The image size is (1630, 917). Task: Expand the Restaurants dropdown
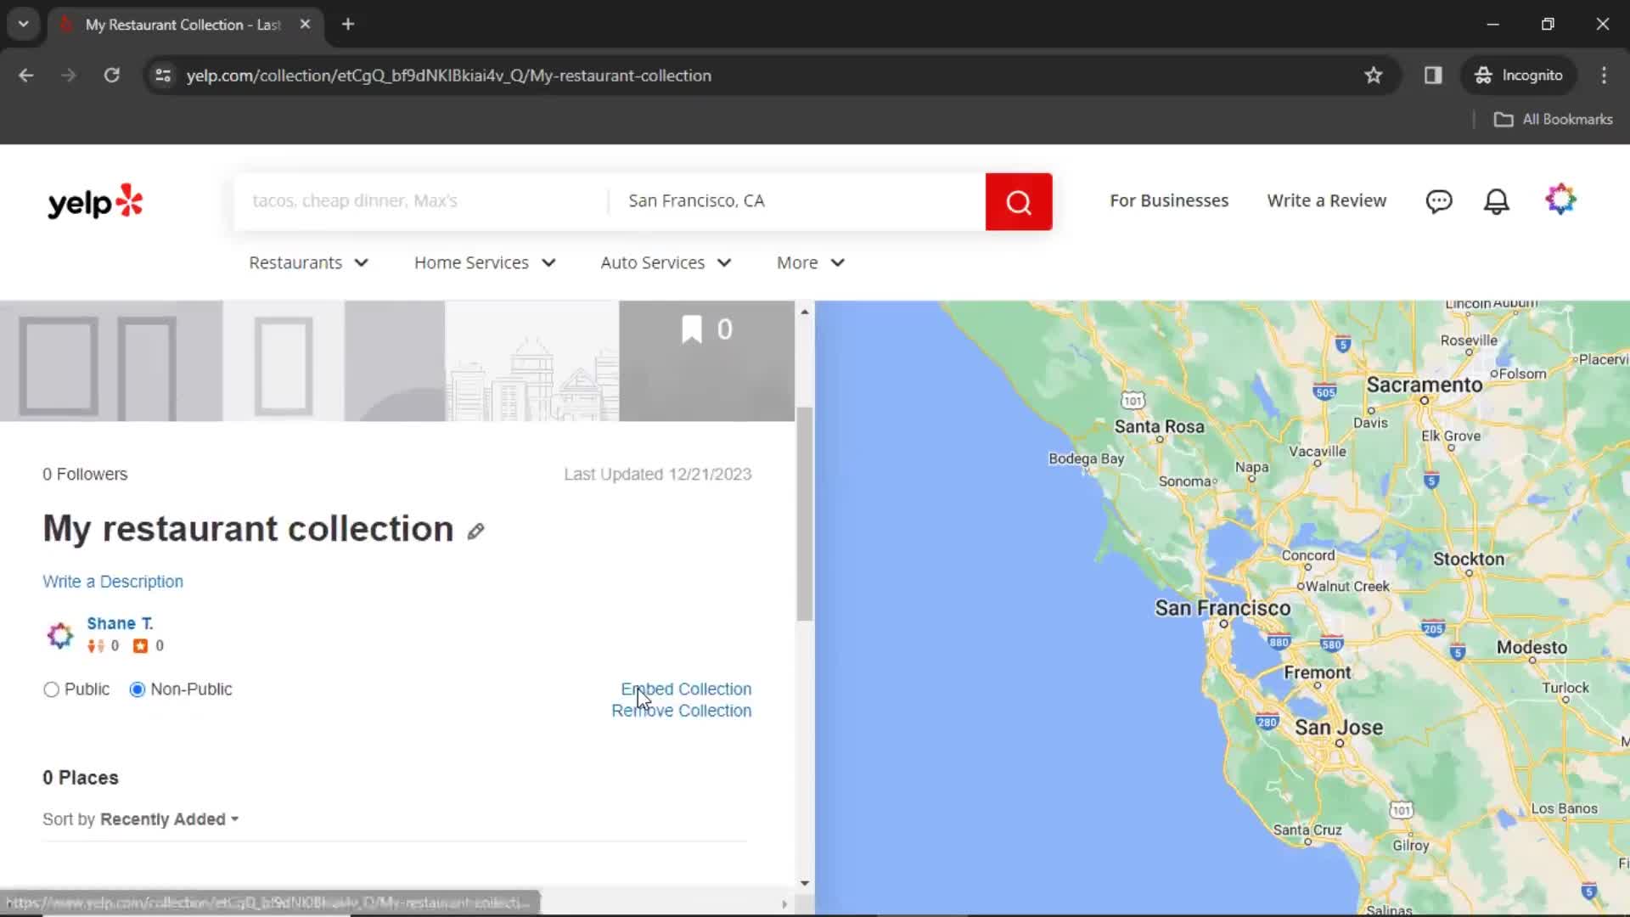pos(308,263)
